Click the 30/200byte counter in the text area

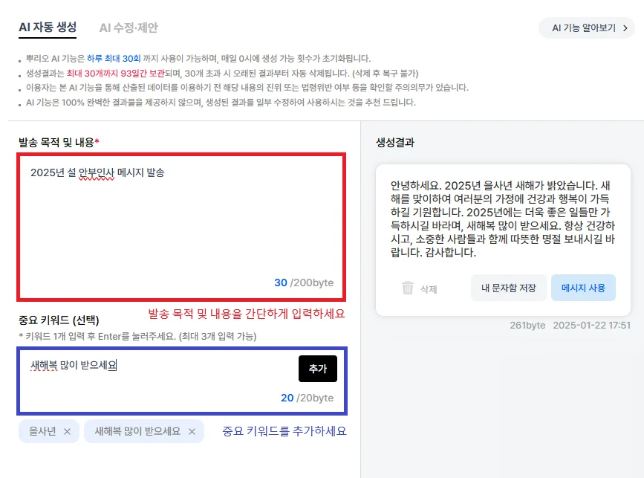click(x=304, y=282)
